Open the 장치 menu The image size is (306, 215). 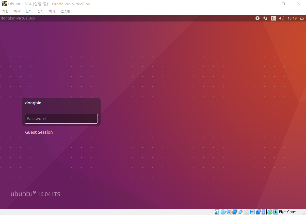click(52, 12)
